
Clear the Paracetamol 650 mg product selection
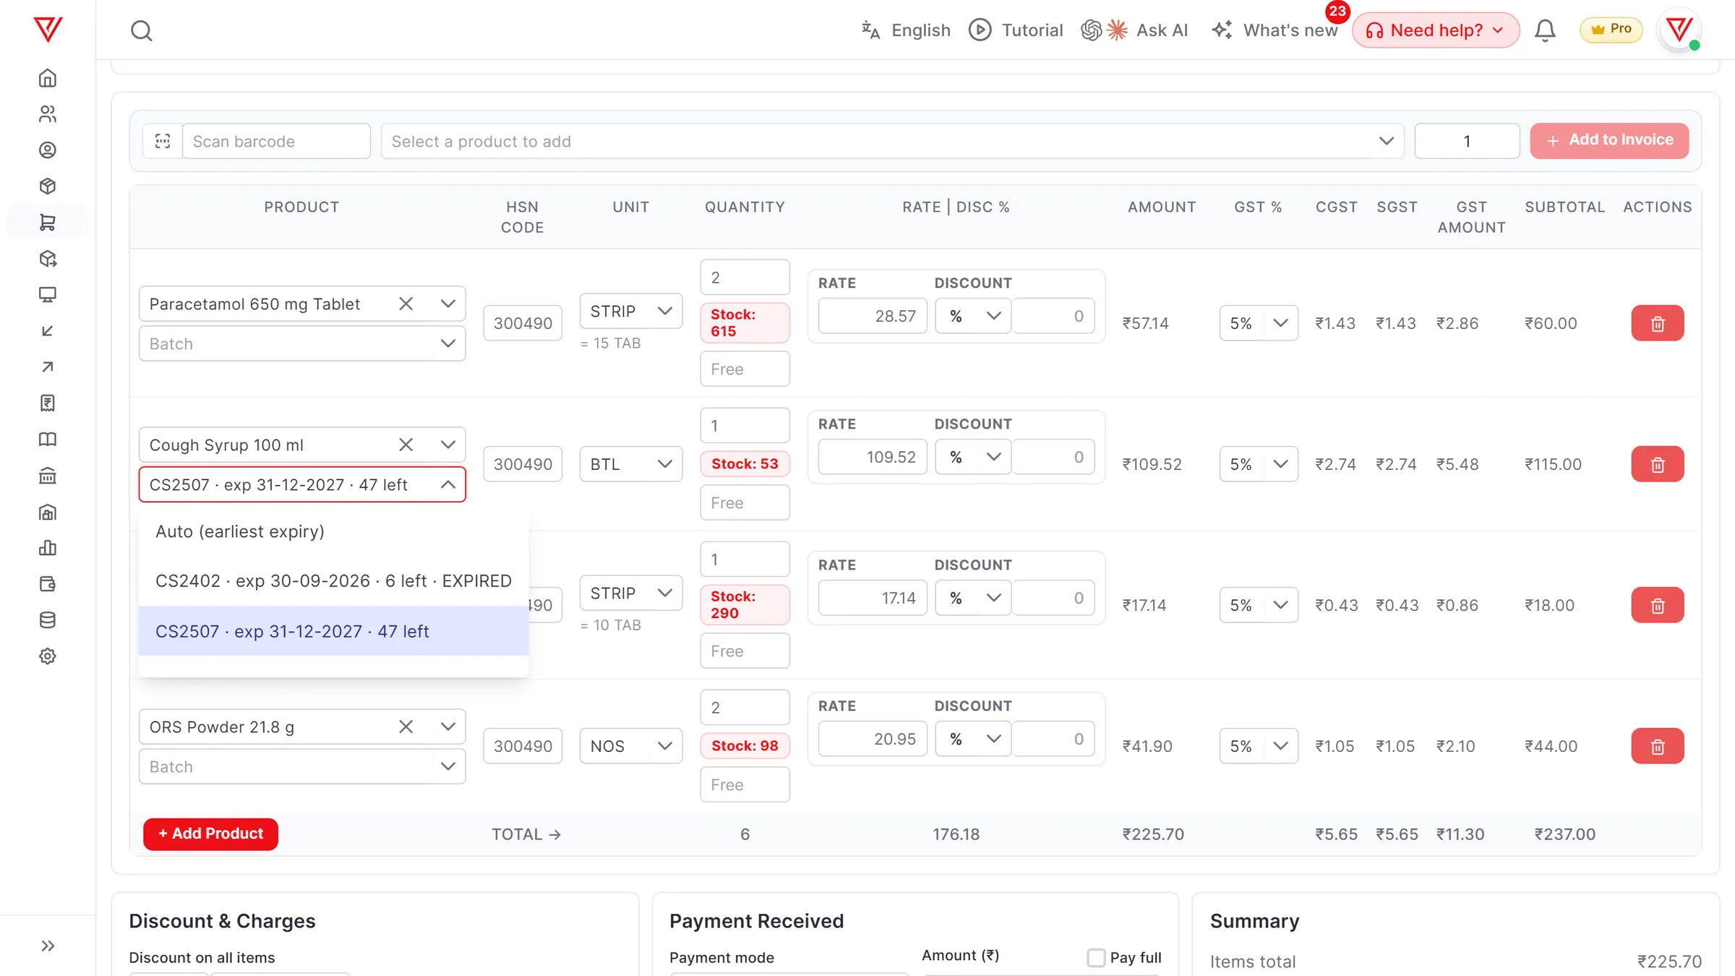click(x=406, y=304)
